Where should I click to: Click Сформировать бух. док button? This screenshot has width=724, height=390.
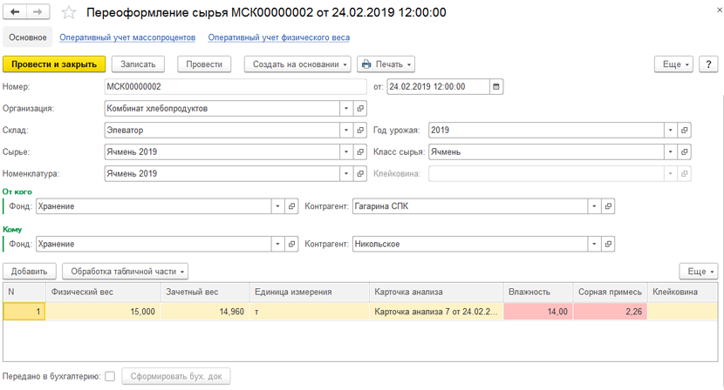(x=176, y=376)
